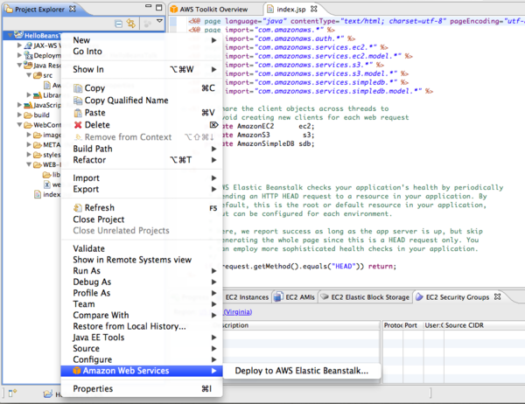Screen dimensions: 525x404
Task: Collapse all in Project Explorer toolbar
Action: 118,24
